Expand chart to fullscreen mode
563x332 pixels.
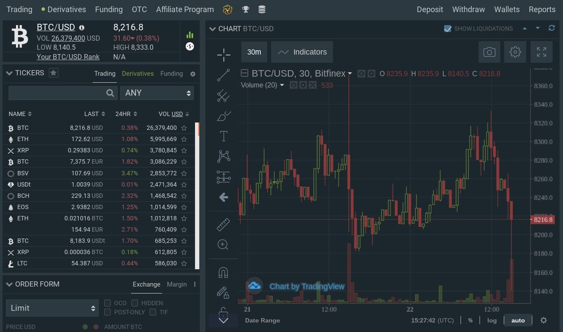(x=541, y=52)
